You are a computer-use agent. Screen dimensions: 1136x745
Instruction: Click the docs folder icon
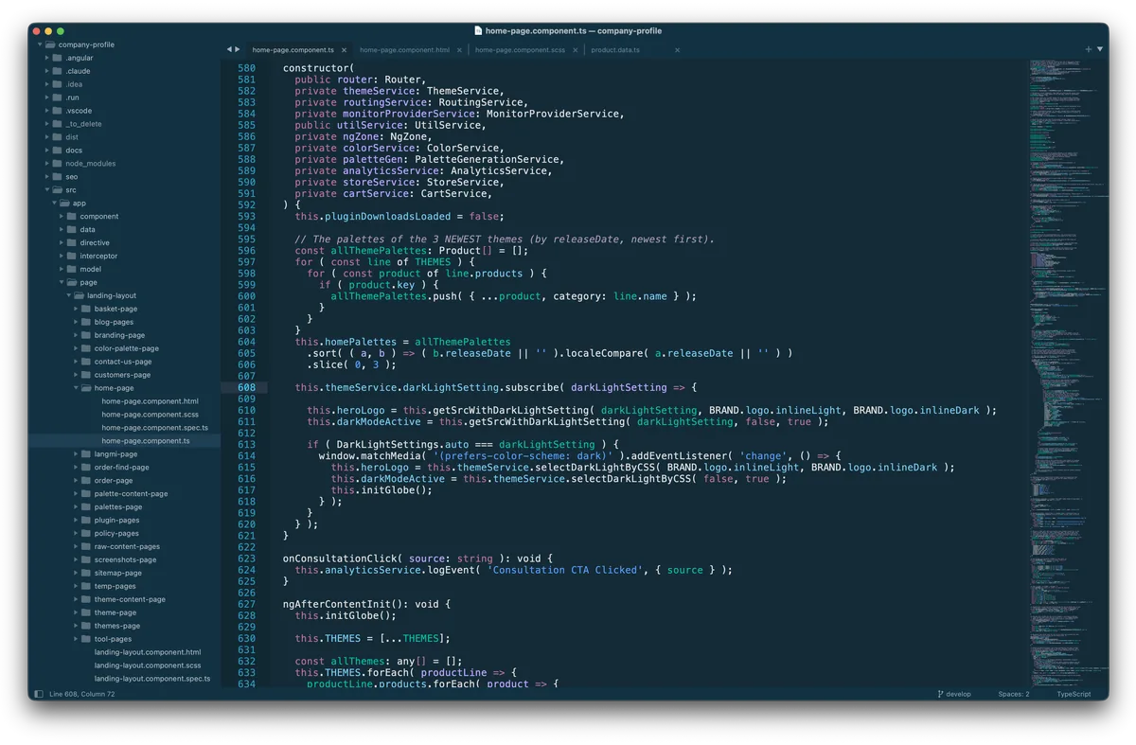click(58, 151)
